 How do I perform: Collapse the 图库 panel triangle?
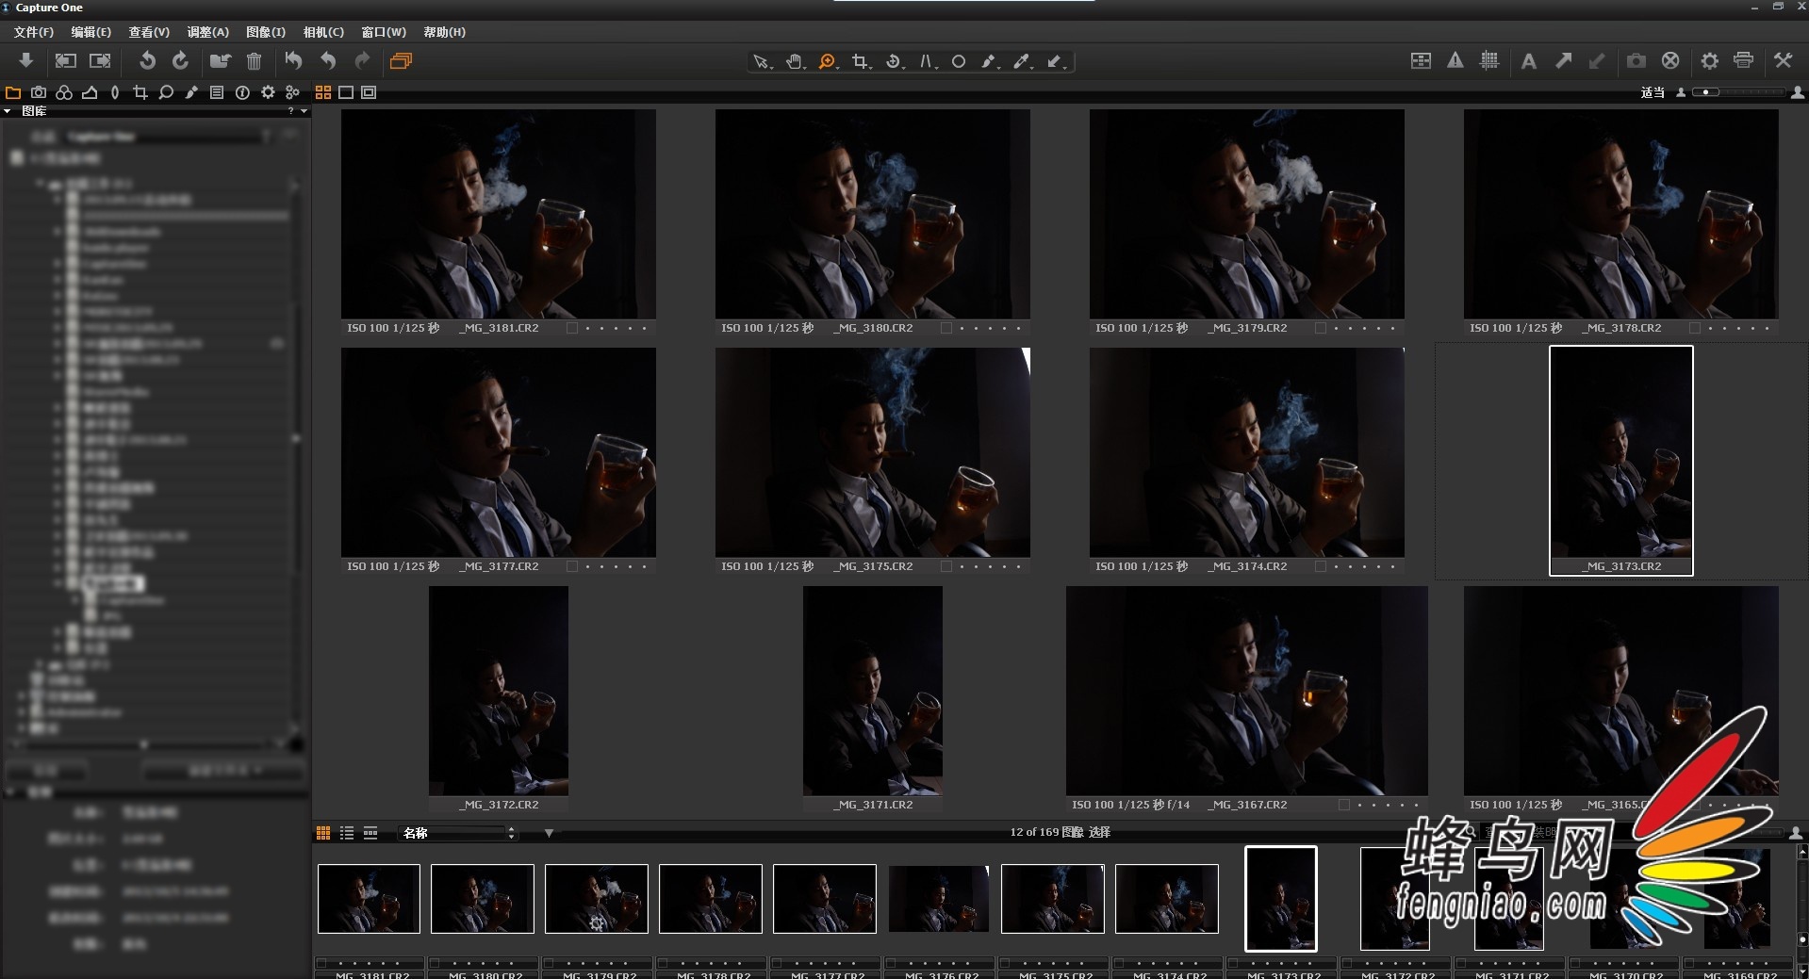tap(8, 111)
